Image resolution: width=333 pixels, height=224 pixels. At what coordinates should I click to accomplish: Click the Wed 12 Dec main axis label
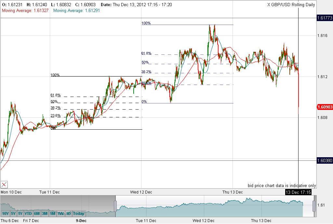point(141,192)
